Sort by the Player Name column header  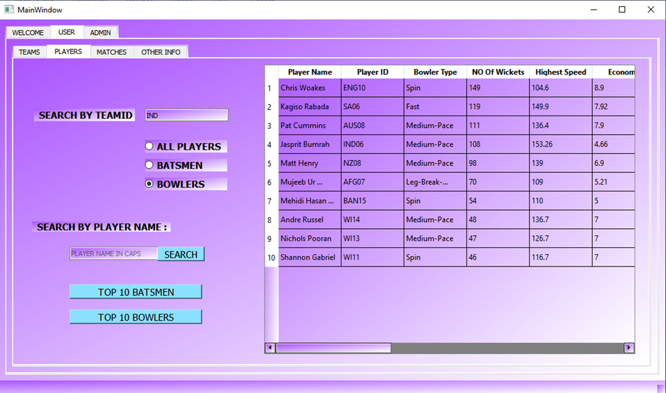(x=309, y=72)
